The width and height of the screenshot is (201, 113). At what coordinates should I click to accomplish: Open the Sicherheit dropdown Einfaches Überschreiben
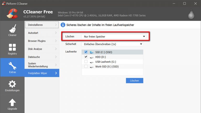click(112, 44)
